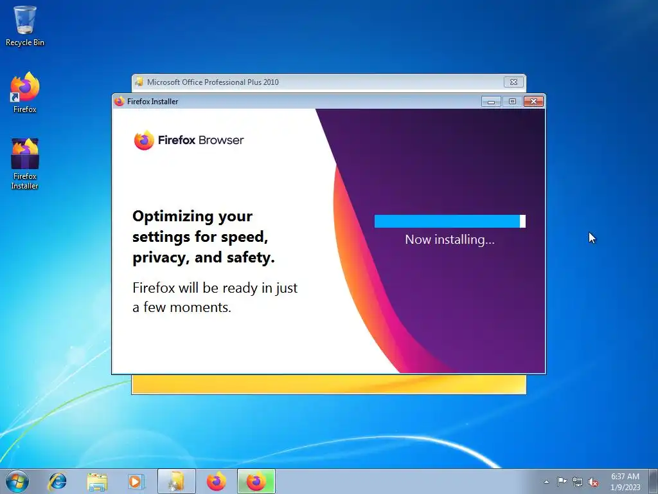The height and width of the screenshot is (494, 658).
Task: Show hidden tray icons arrow
Action: tap(546, 482)
